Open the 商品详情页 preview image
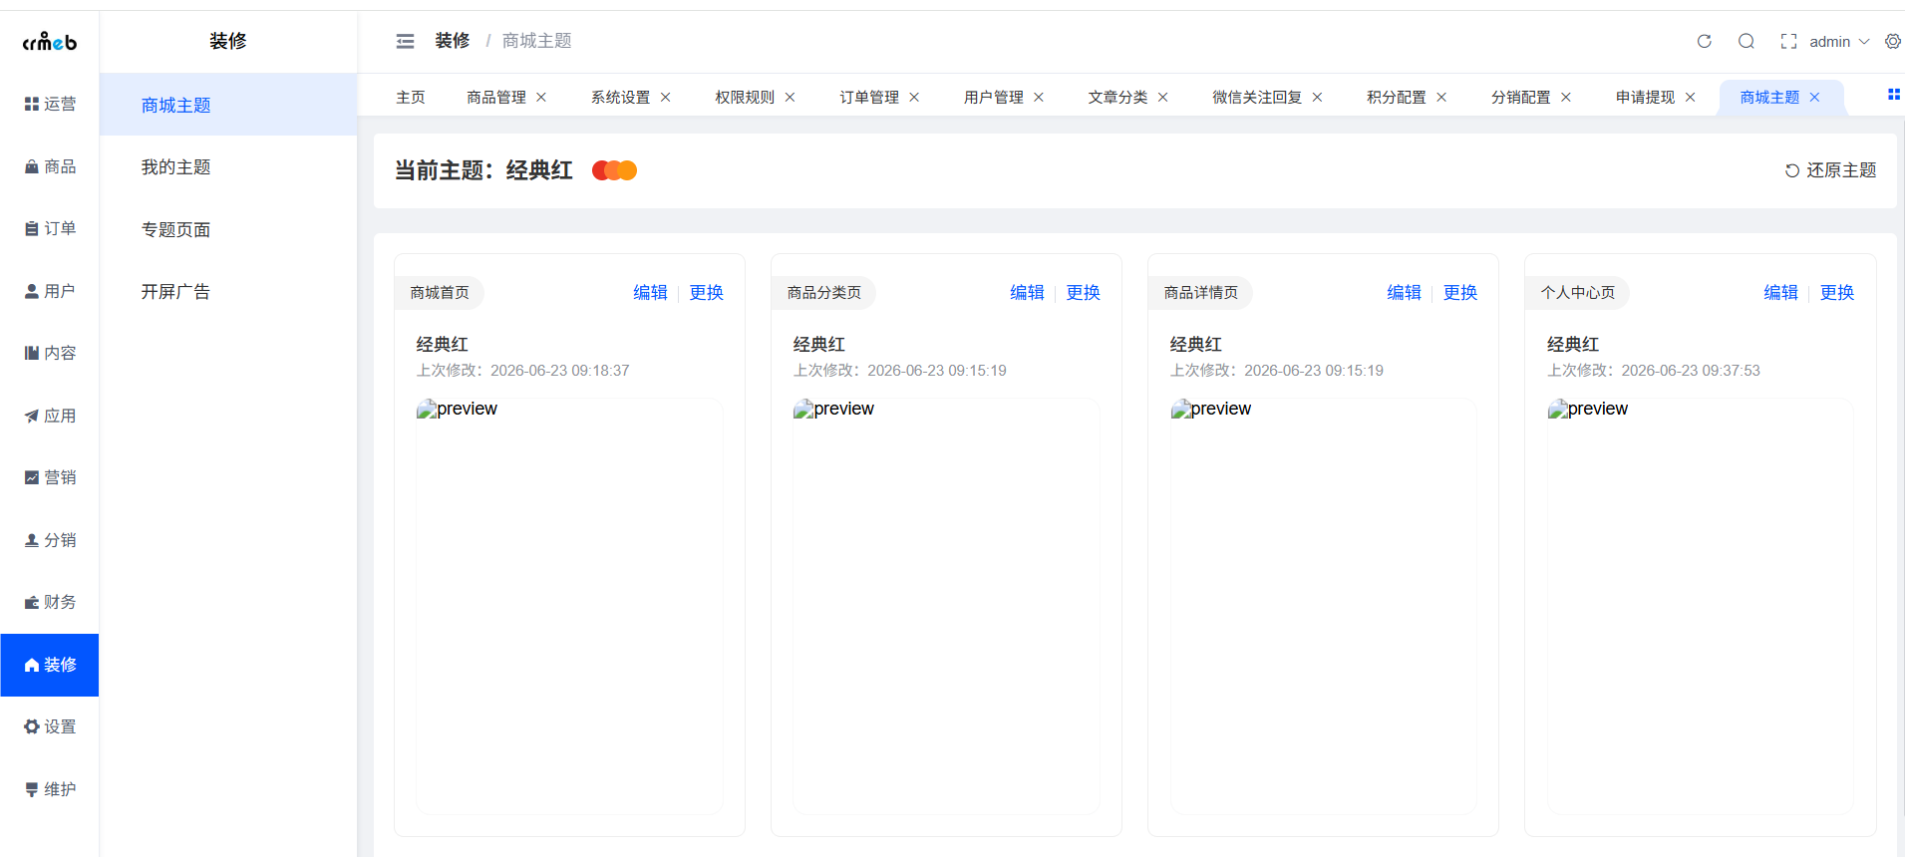The height and width of the screenshot is (857, 1905). click(1323, 606)
